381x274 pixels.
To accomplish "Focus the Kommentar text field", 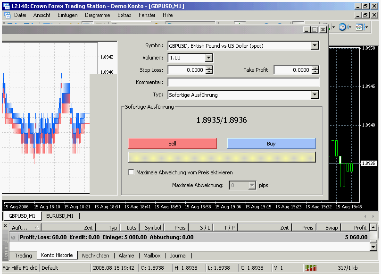I will click(x=243, y=82).
